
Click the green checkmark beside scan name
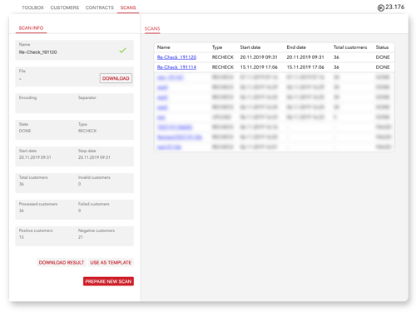pyautogui.click(x=122, y=50)
